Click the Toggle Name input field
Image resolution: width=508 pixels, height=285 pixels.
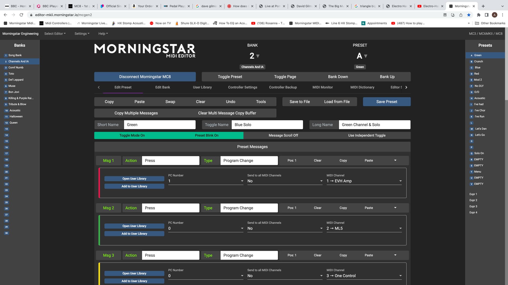coord(267,125)
